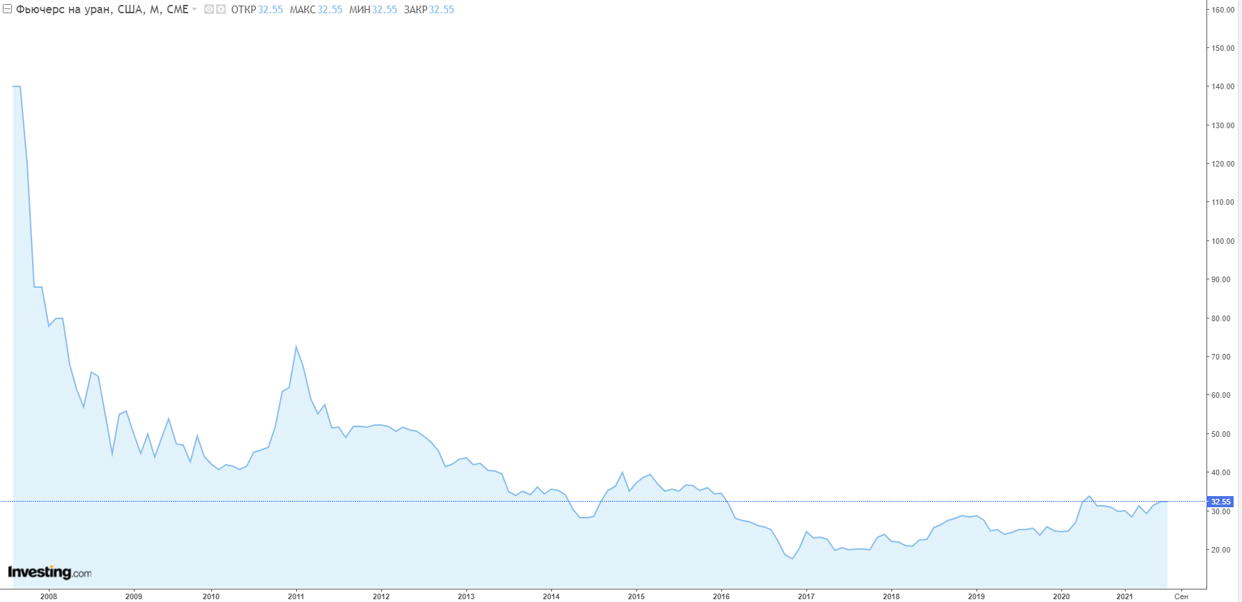Viewport: 1242px width, 602px height.
Task: Click the 2020 label on time axis
Action: coord(1061,596)
